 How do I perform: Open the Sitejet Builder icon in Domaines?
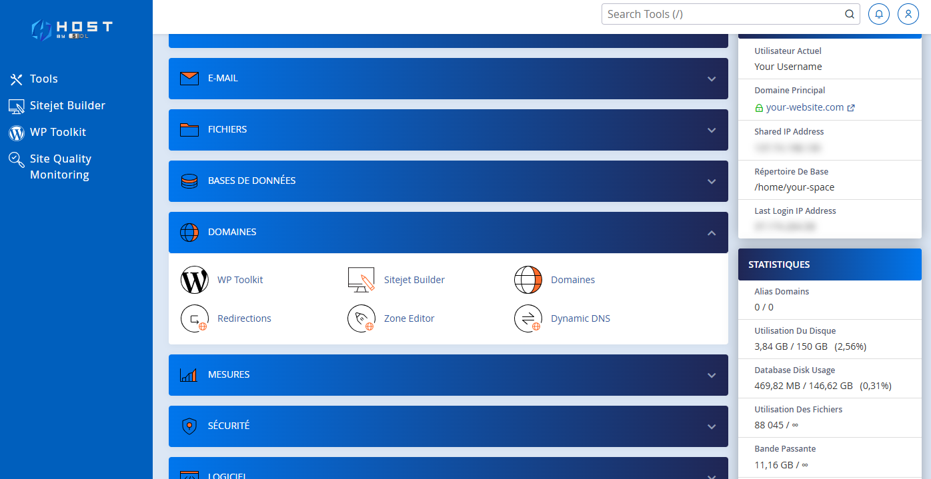[361, 280]
